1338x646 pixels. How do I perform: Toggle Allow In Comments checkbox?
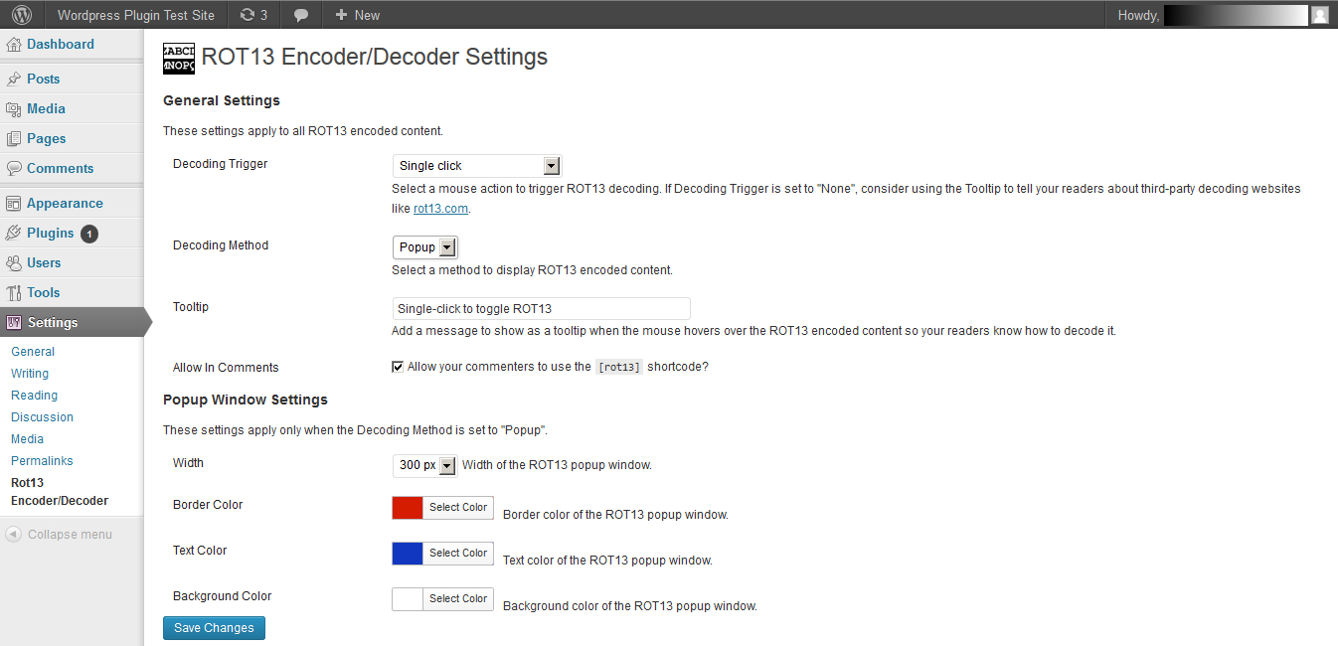coord(398,367)
